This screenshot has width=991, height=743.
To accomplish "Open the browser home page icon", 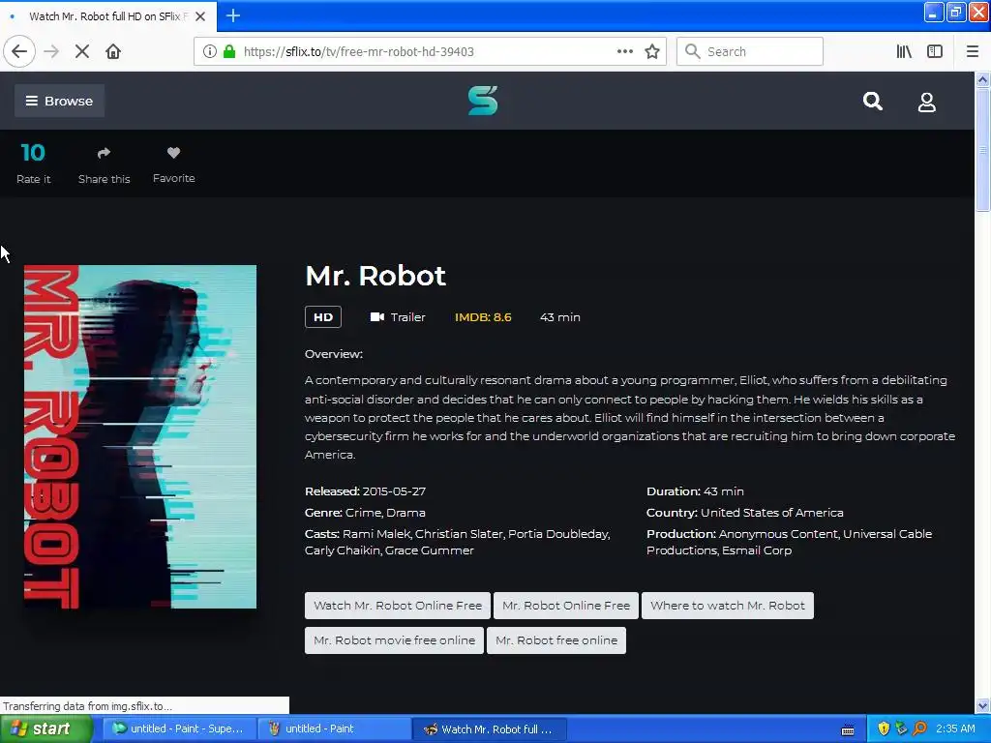I will click(x=113, y=51).
